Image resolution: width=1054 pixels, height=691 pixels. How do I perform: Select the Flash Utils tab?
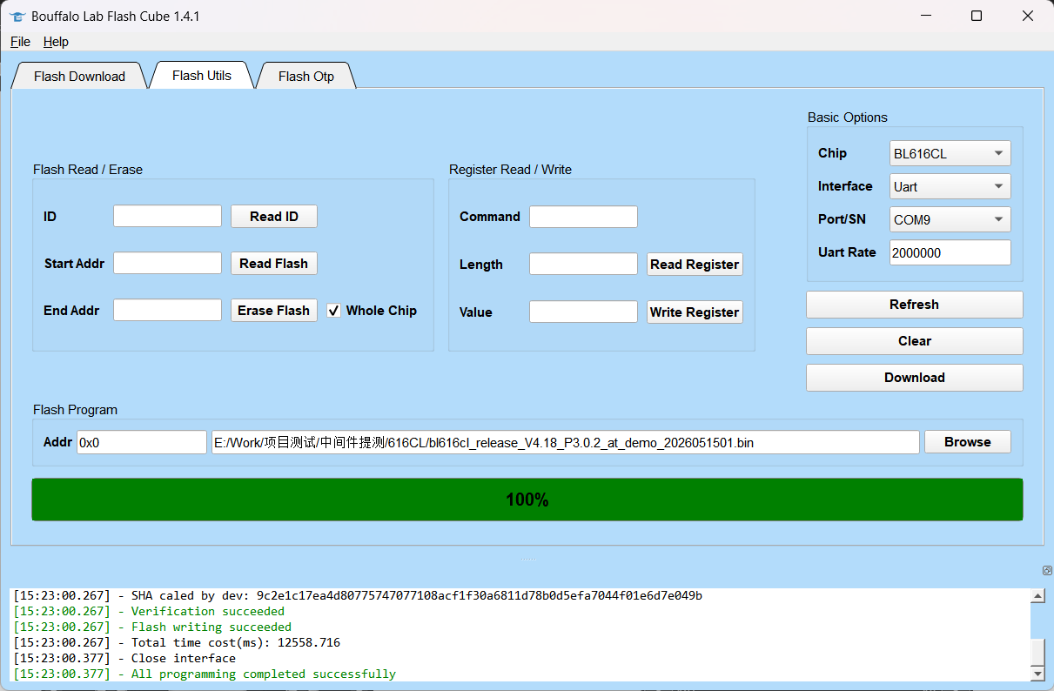(202, 76)
